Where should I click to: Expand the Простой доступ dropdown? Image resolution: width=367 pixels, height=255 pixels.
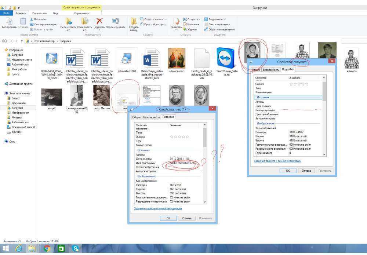[165, 24]
